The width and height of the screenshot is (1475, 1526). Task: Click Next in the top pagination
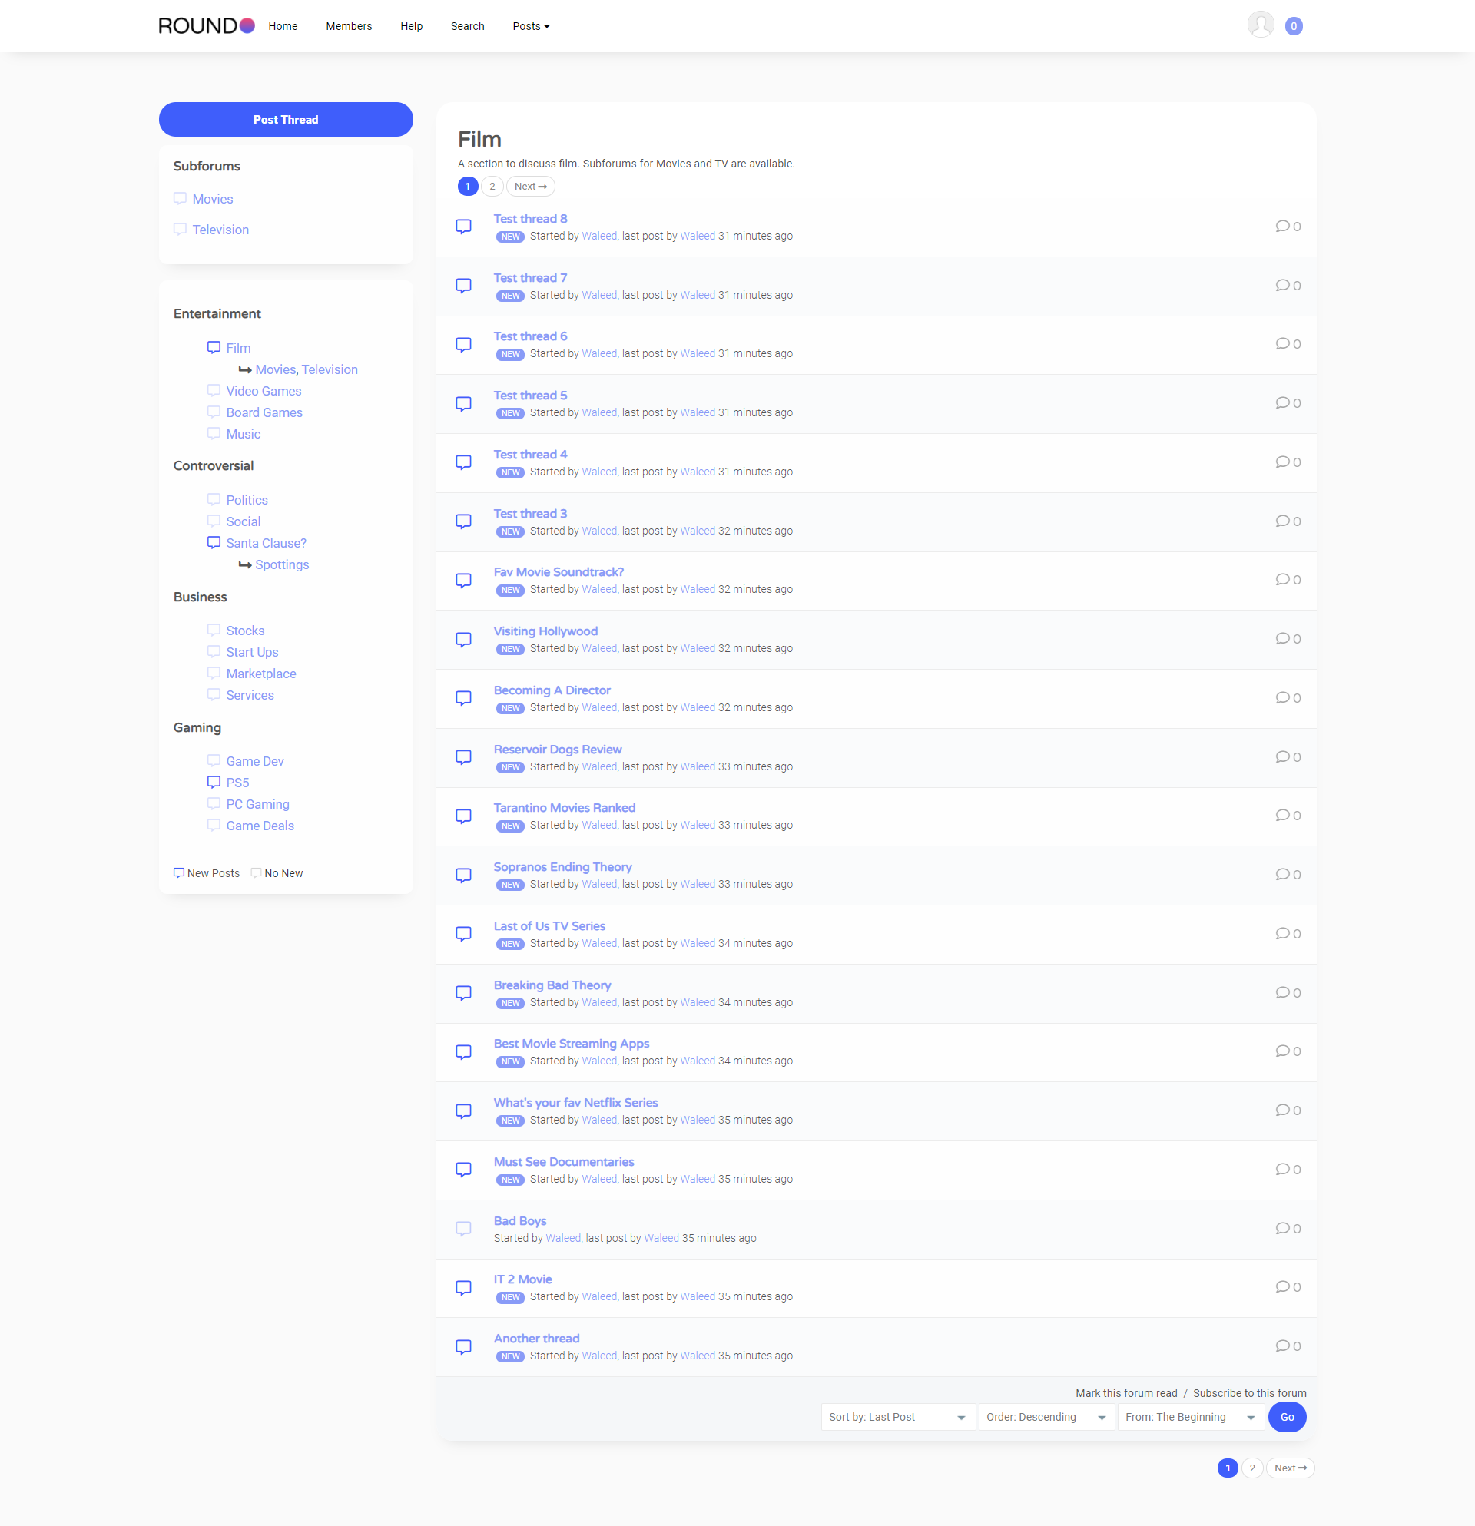tap(530, 186)
